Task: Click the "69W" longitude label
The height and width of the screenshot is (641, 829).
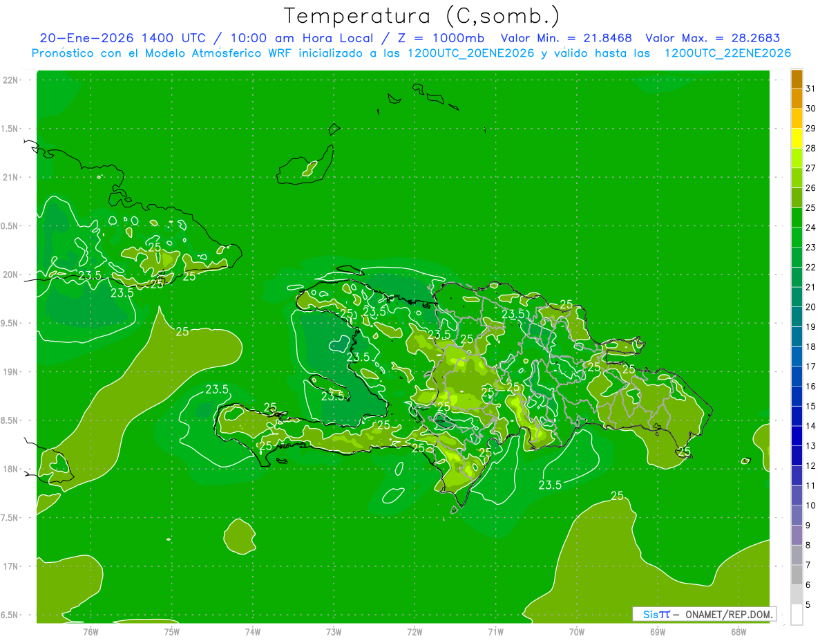Action: pyautogui.click(x=658, y=632)
